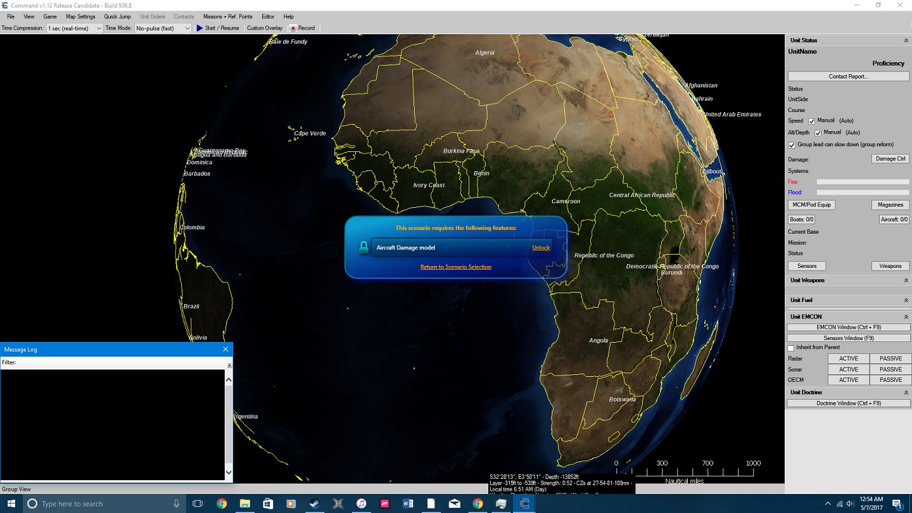The image size is (912, 513).
Task: Show hidden system tray icons
Action: (x=828, y=503)
